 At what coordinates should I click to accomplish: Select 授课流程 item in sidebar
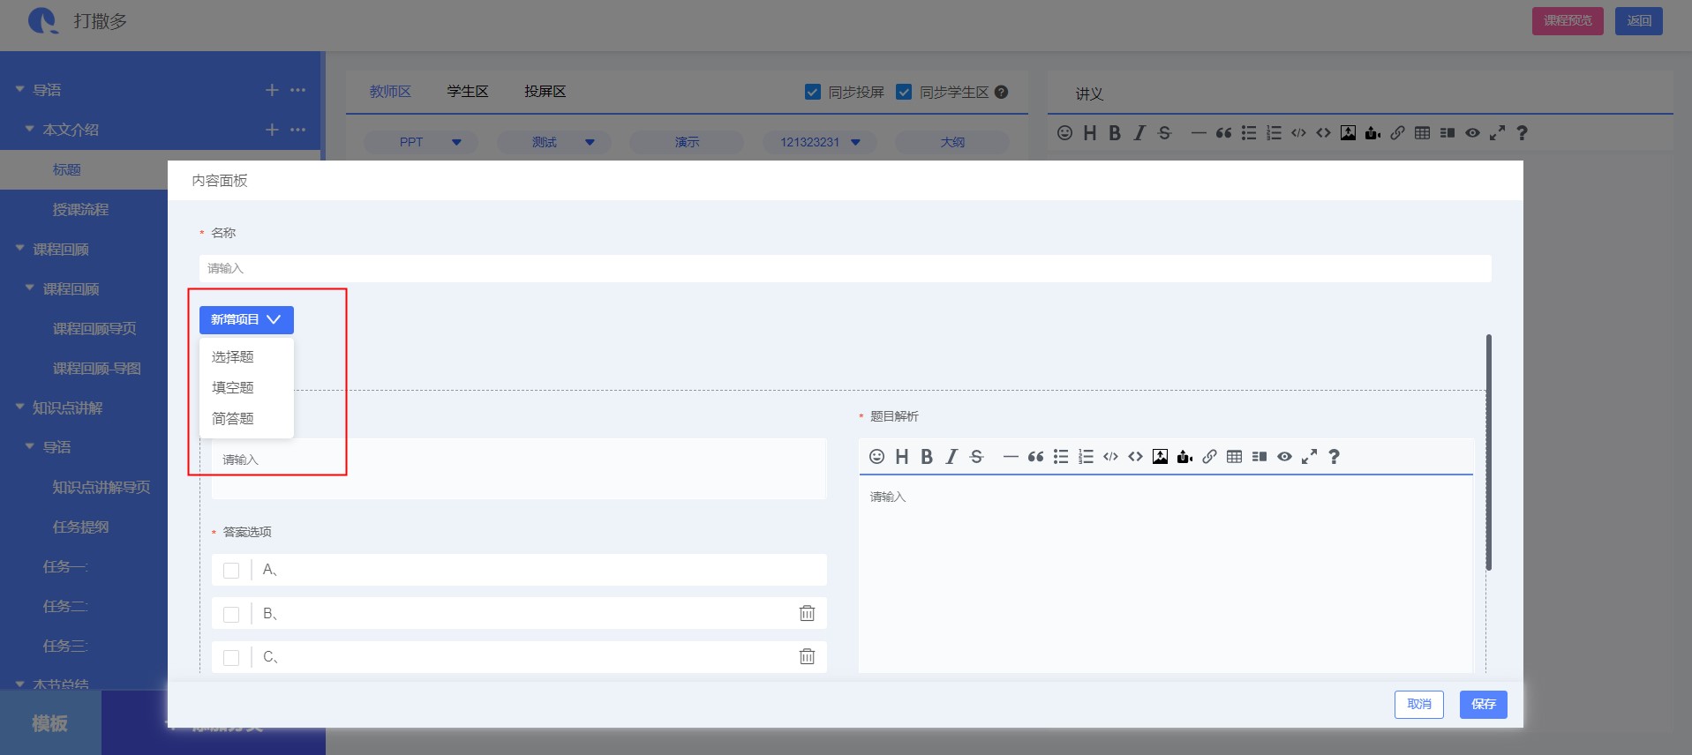(x=80, y=209)
